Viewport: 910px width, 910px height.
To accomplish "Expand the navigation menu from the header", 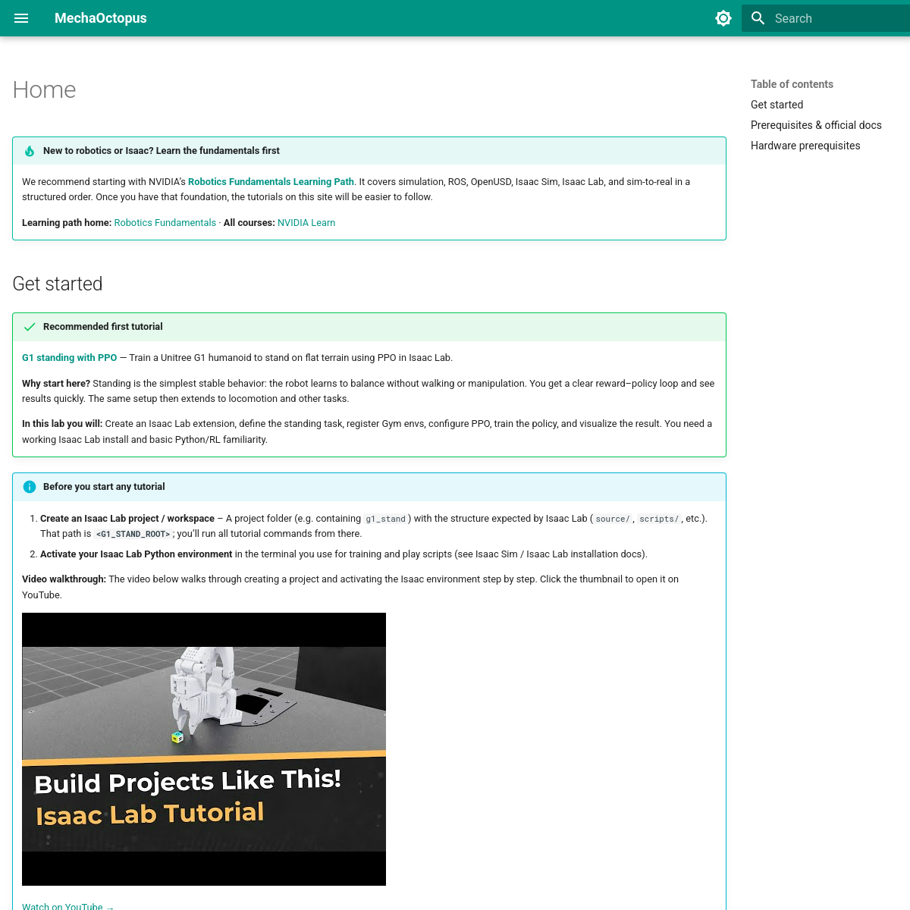I will tap(20, 18).
